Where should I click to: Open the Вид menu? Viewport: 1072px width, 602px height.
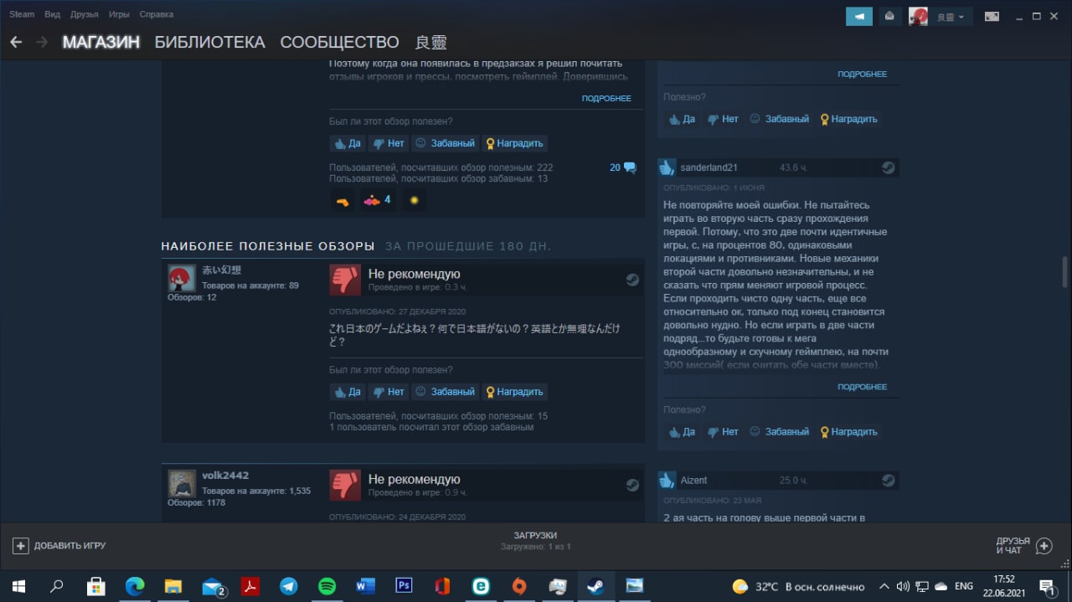pyautogui.click(x=52, y=14)
